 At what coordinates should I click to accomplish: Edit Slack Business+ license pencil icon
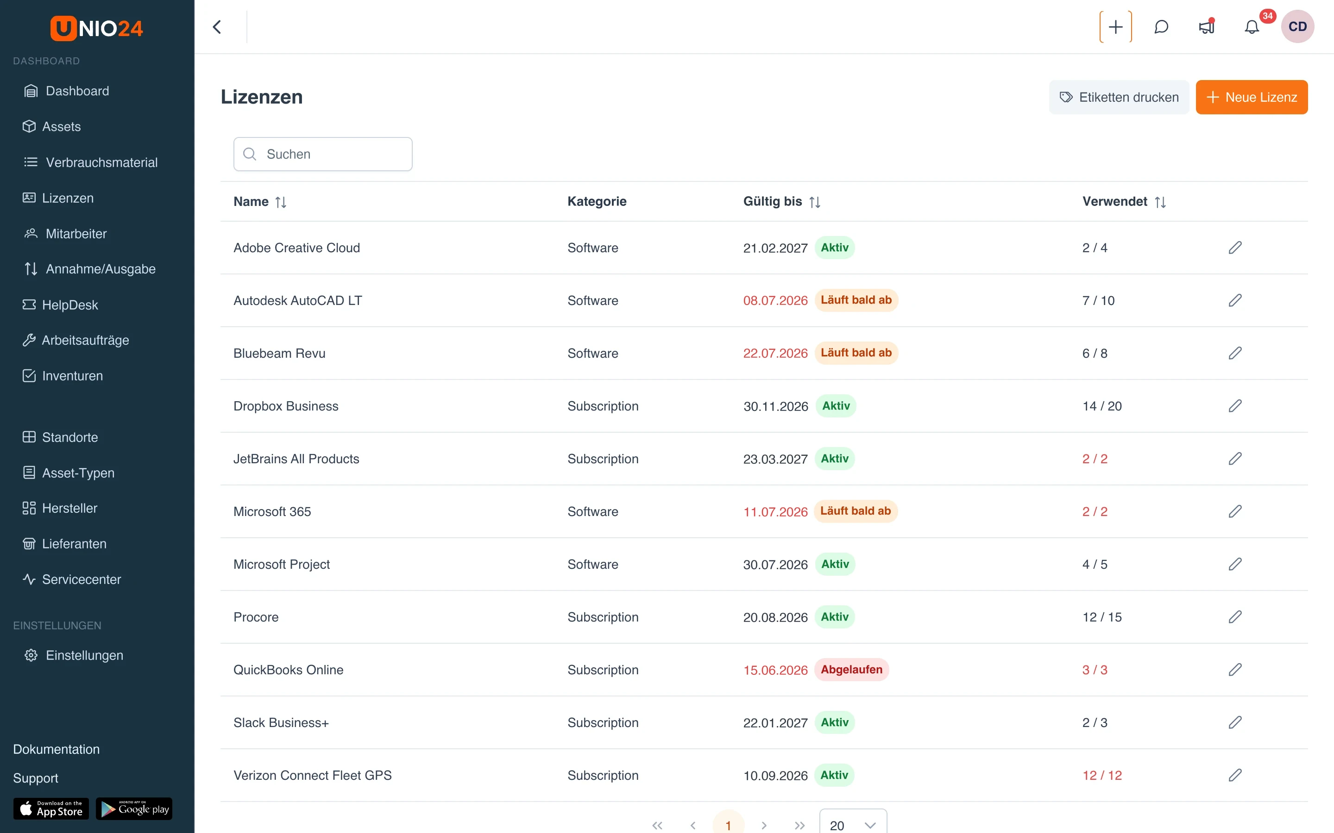tap(1235, 722)
